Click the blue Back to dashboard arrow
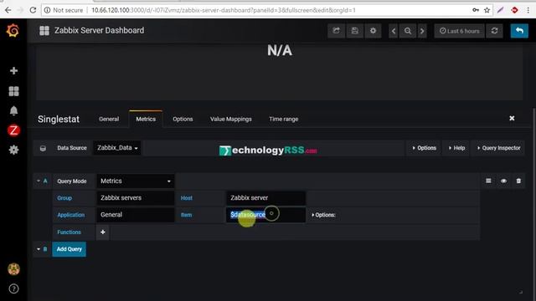This screenshot has height=301, width=536. (x=519, y=31)
